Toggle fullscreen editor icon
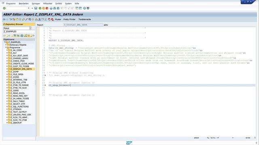This screenshot has height=145, width=259. click(42, 19)
